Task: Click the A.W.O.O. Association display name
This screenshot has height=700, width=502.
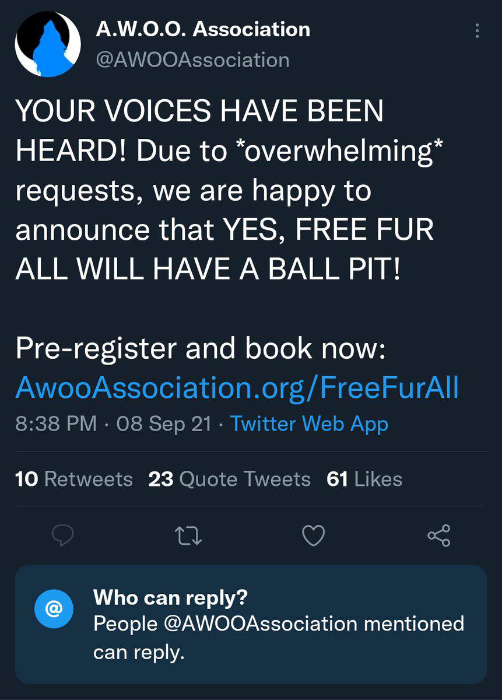Action: click(203, 30)
